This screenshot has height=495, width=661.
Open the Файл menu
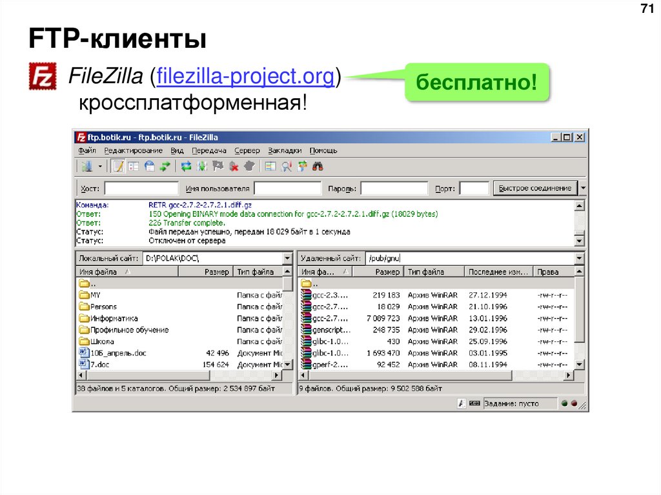point(87,150)
